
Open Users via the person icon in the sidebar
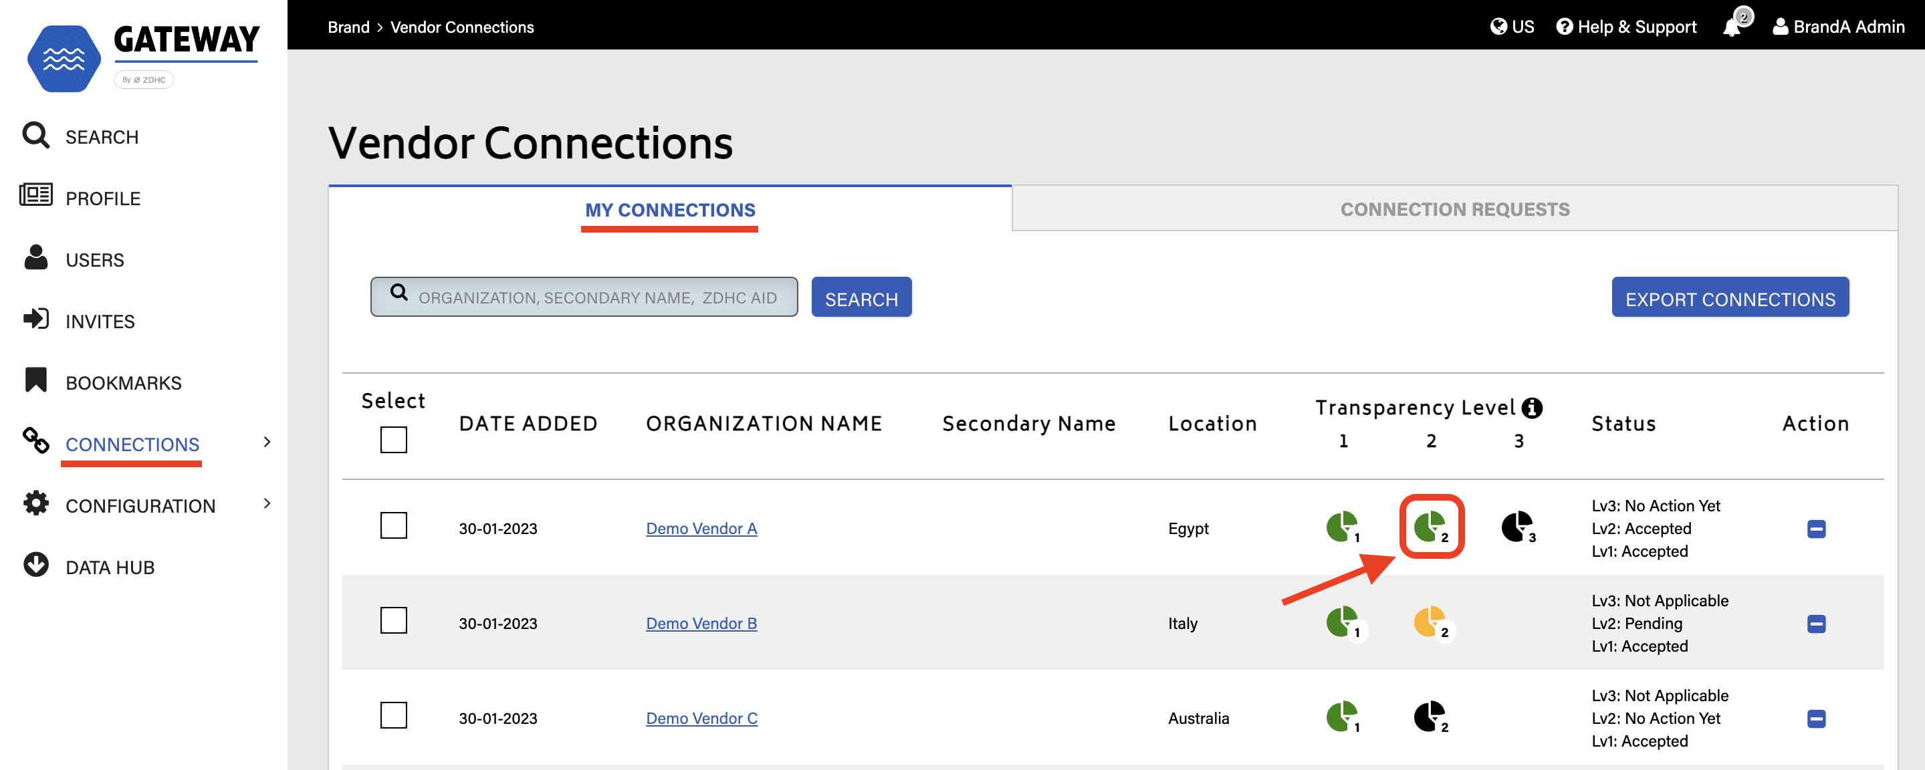(x=35, y=257)
